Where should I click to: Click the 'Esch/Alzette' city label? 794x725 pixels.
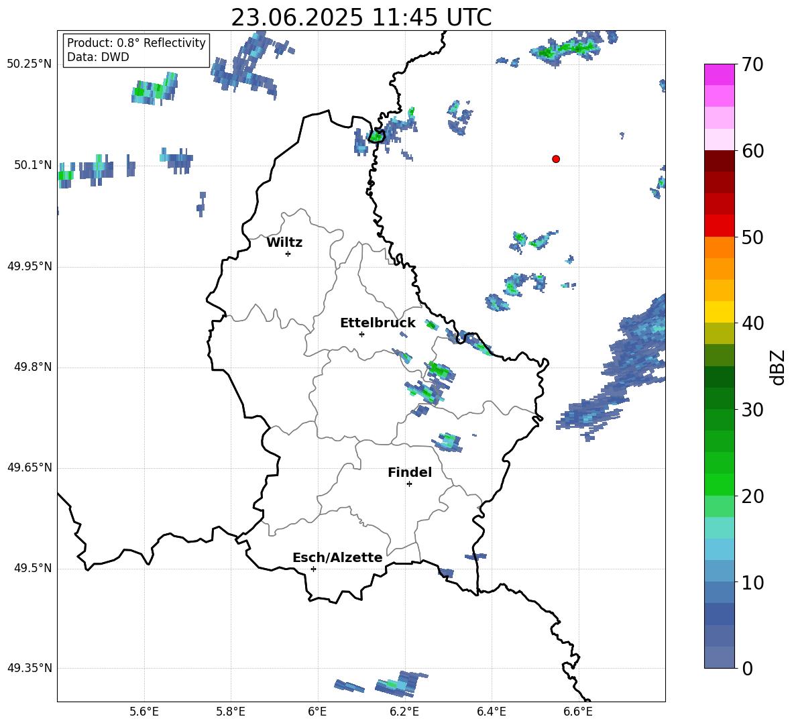pos(337,557)
